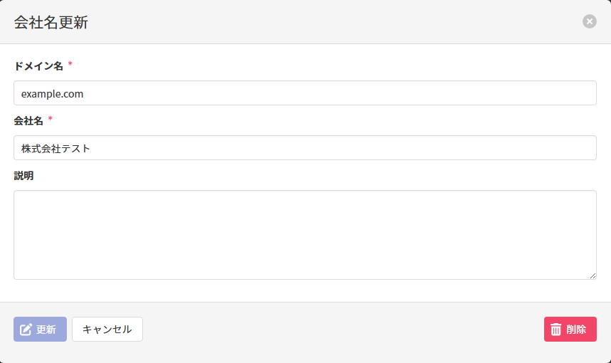Click the red asterisk beside ドメイン名
The height and width of the screenshot is (363, 611).
[70, 65]
